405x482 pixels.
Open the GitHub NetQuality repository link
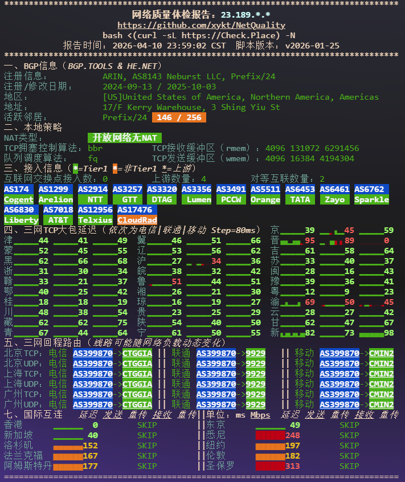201,25
